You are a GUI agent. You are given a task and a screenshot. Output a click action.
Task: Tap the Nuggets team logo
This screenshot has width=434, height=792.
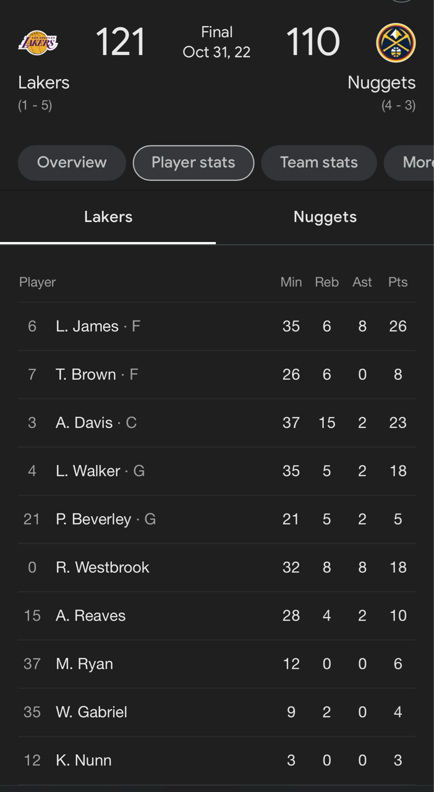[396, 43]
